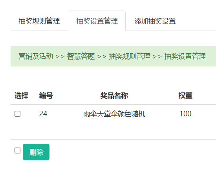The width and height of the screenshot is (216, 188).
Task: Click the 选择 column header
Action: click(22, 96)
